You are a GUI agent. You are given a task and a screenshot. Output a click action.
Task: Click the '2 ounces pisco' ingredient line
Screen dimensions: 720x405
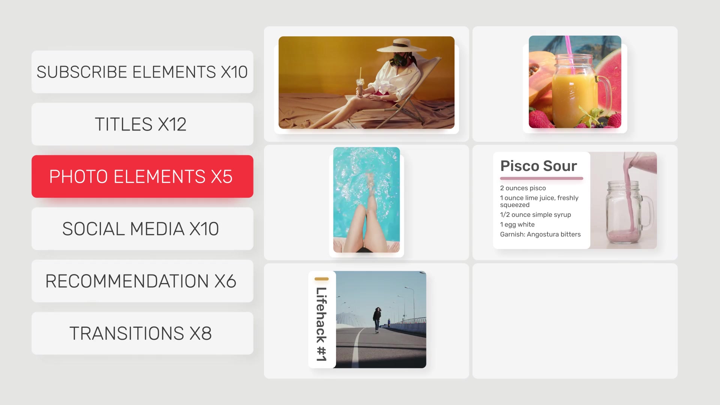coord(523,188)
